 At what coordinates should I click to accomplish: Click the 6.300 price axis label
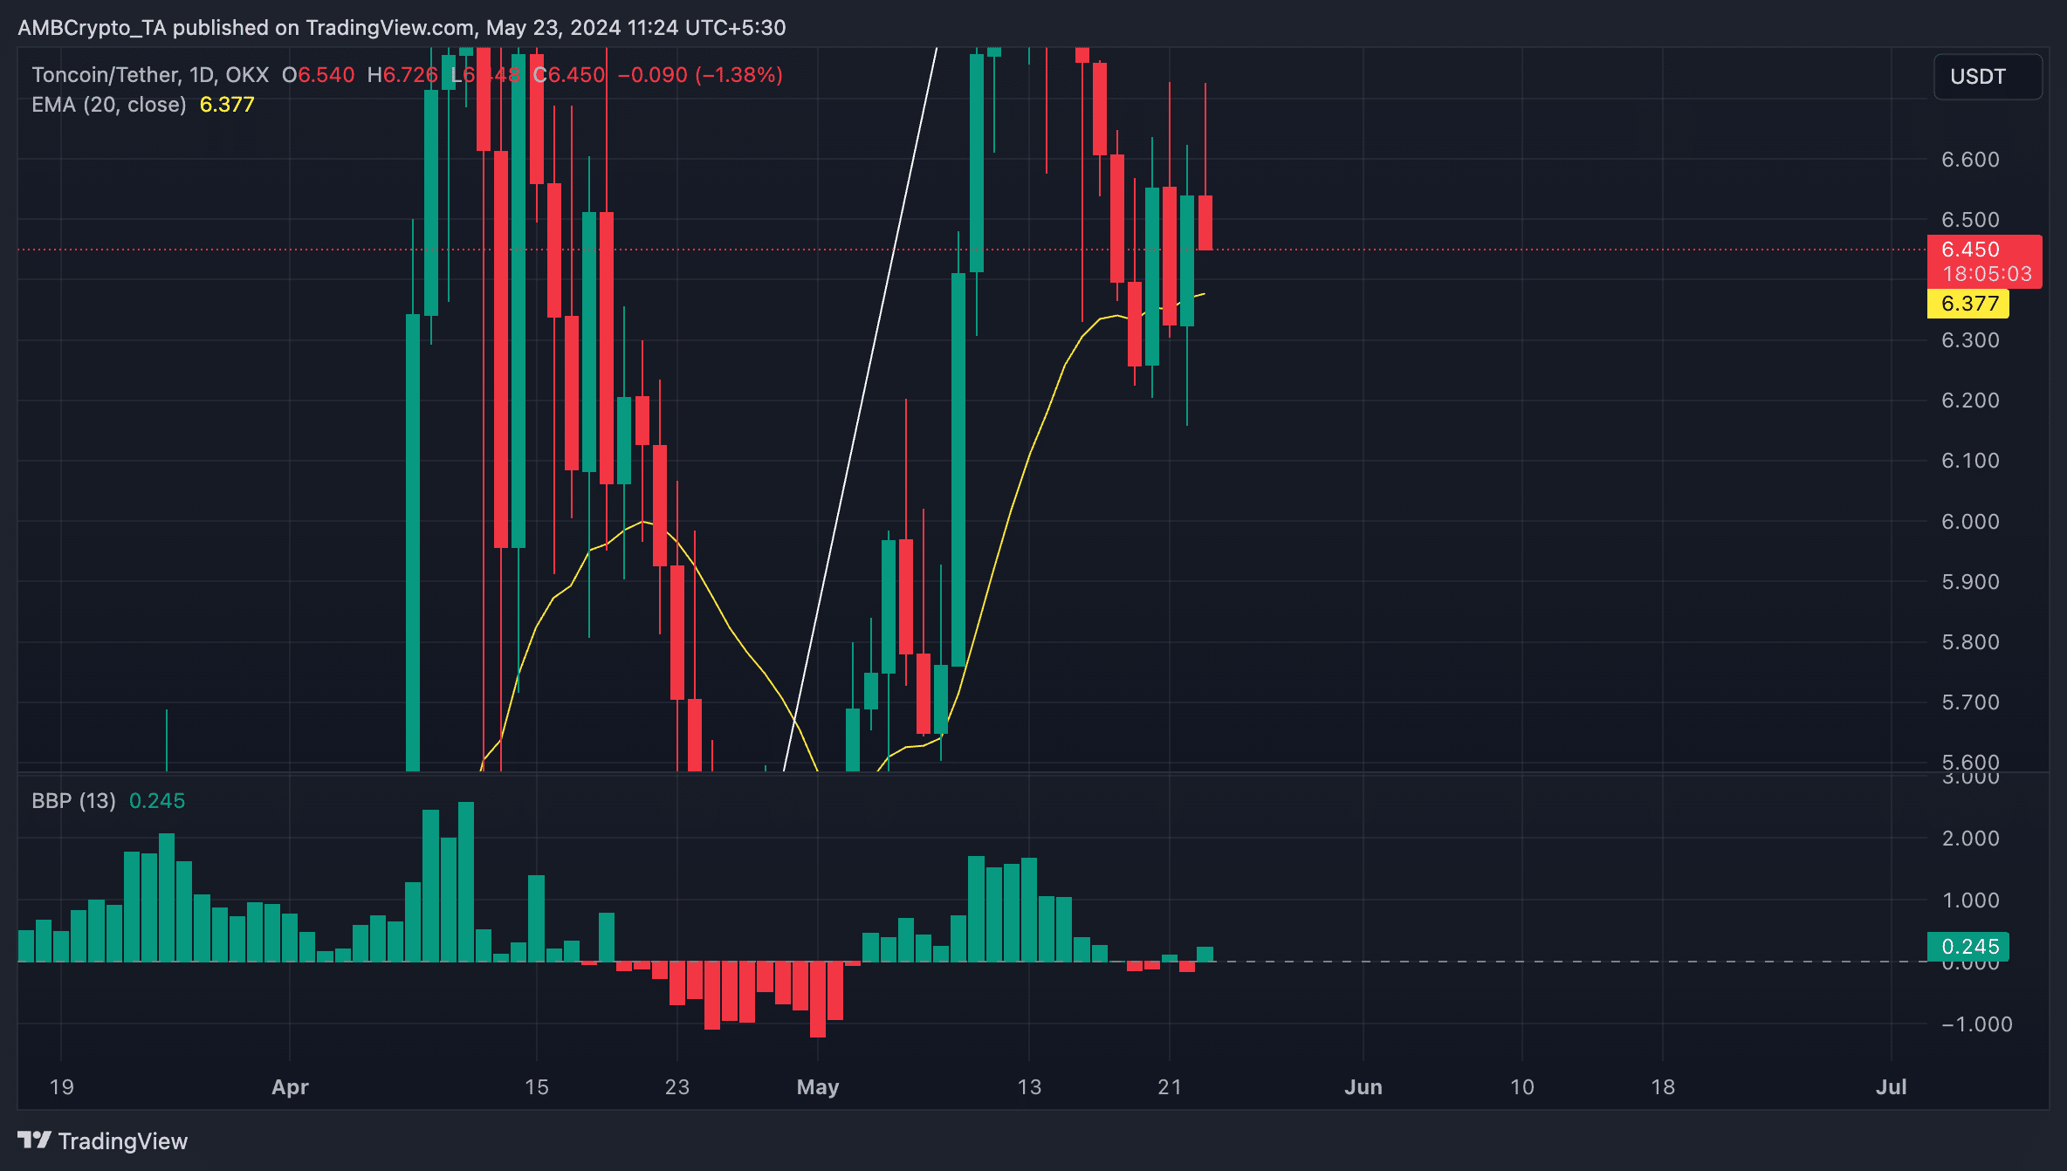click(1970, 340)
